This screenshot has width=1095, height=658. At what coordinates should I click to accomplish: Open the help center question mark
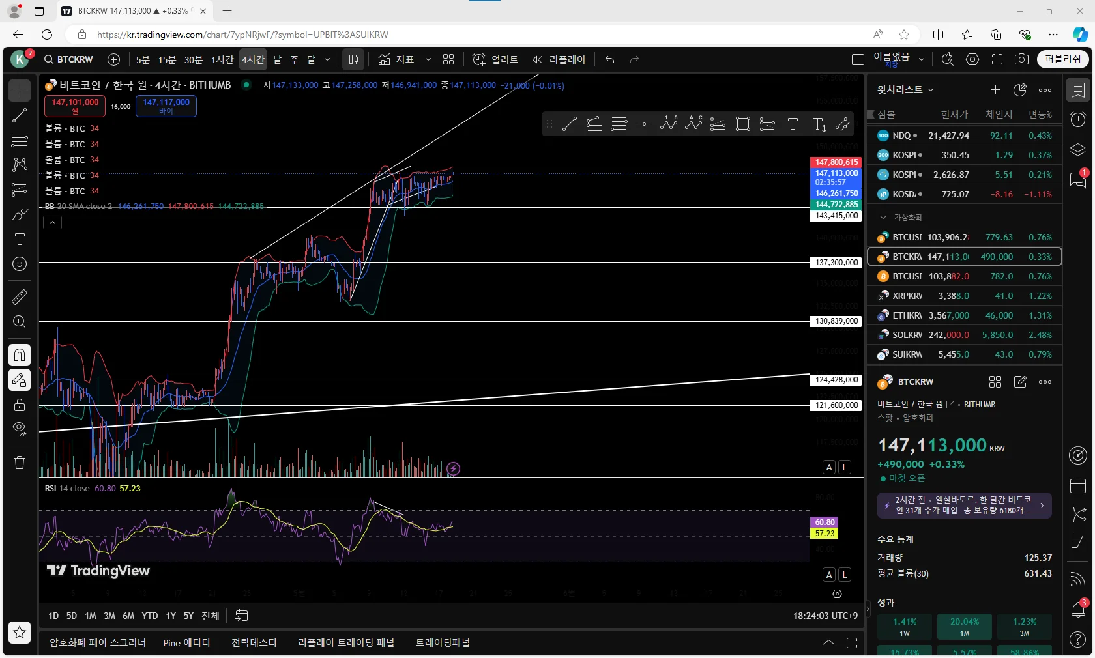[1078, 639]
